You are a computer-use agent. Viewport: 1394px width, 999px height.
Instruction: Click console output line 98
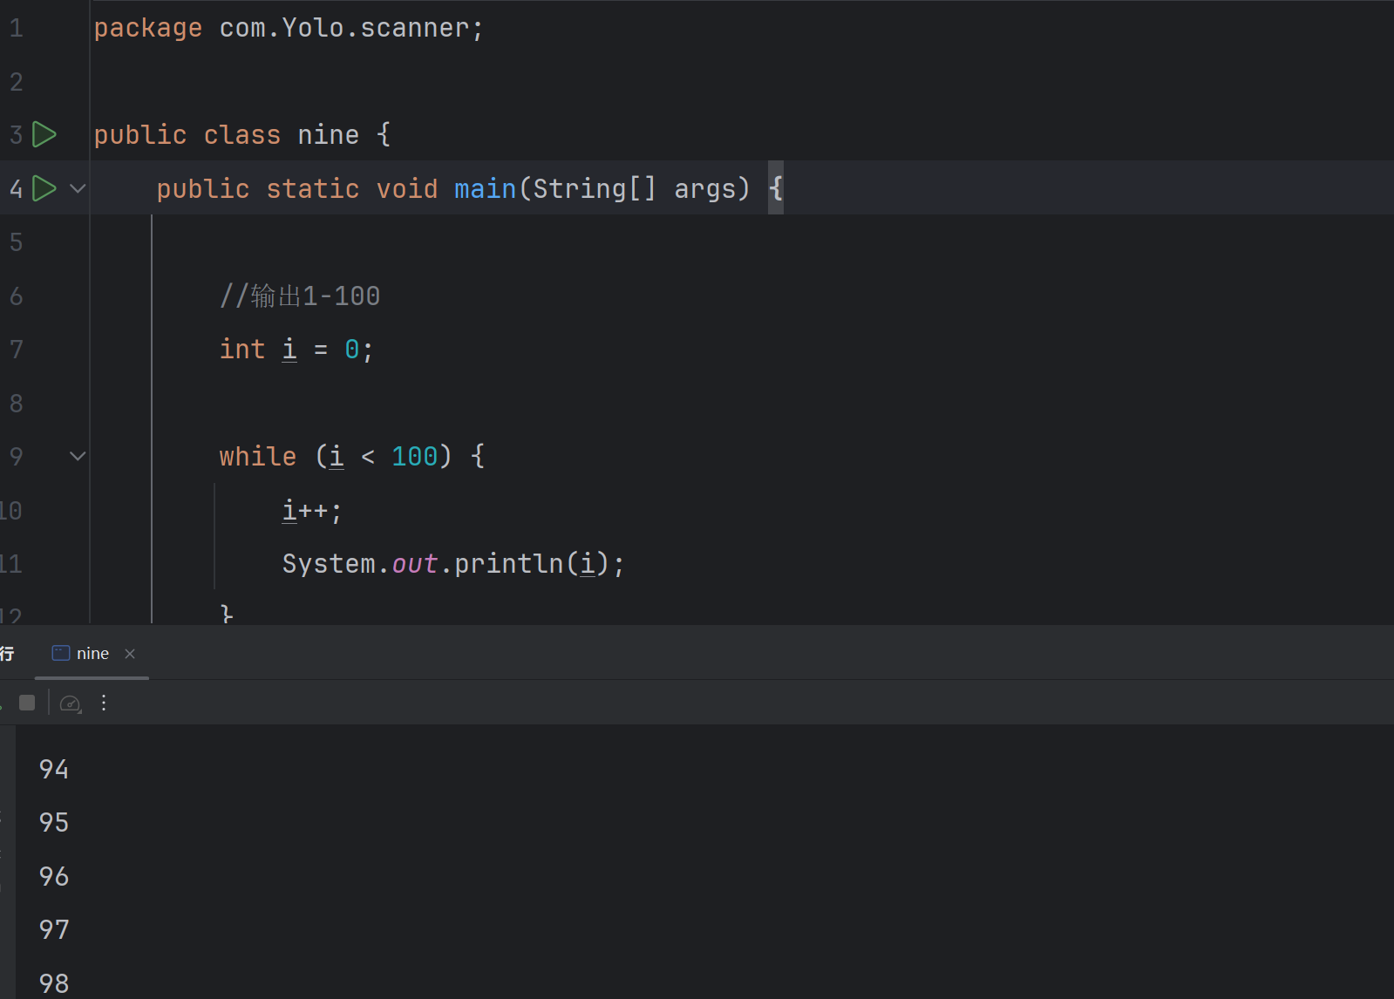[x=54, y=983]
